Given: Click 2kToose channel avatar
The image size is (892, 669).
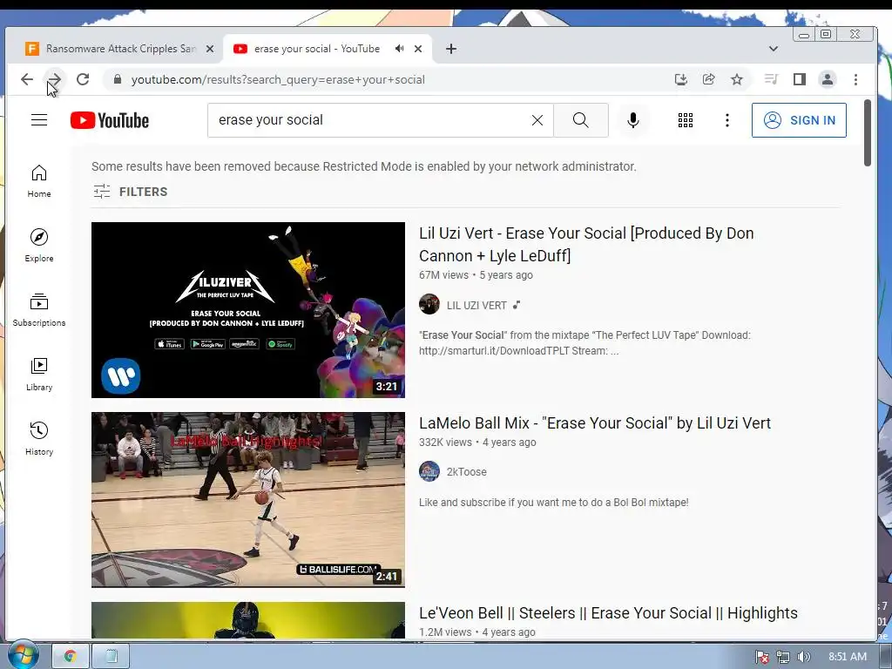Looking at the screenshot, I should [x=429, y=471].
